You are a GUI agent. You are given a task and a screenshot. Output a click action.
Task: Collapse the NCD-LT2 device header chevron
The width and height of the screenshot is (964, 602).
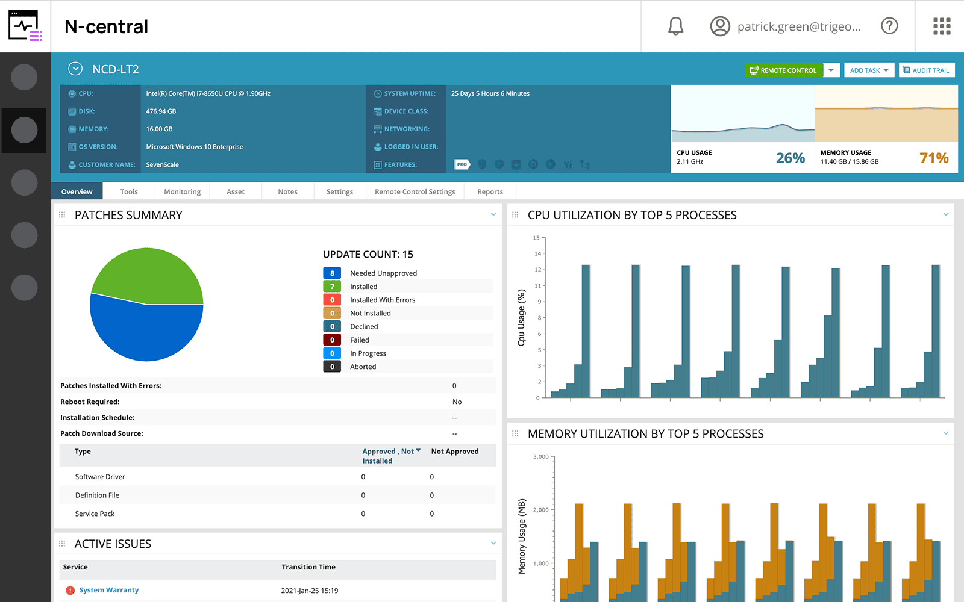[75, 69]
